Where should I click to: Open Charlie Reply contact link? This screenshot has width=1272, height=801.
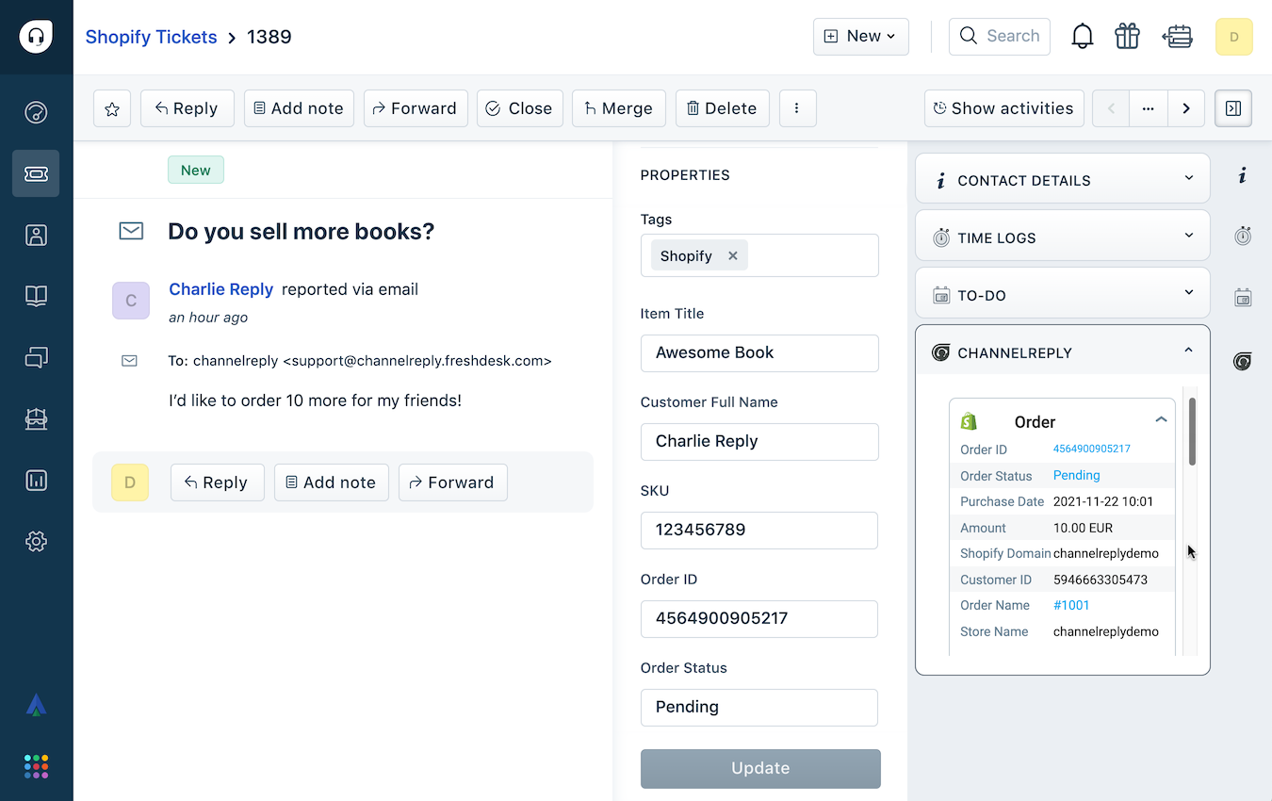pyautogui.click(x=220, y=289)
